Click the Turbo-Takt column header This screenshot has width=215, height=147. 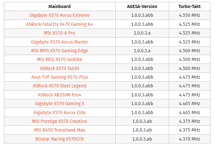[189, 6]
